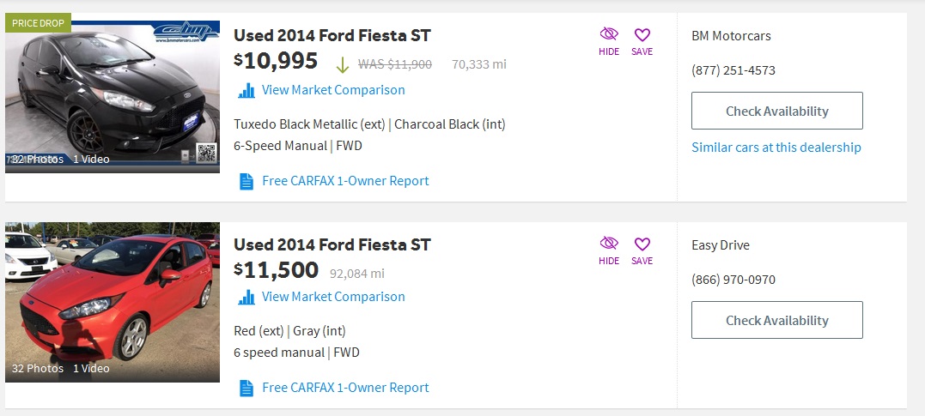Viewport: 925px width, 416px height.
Task: Check Availability at BM Motorcars
Action: click(776, 111)
